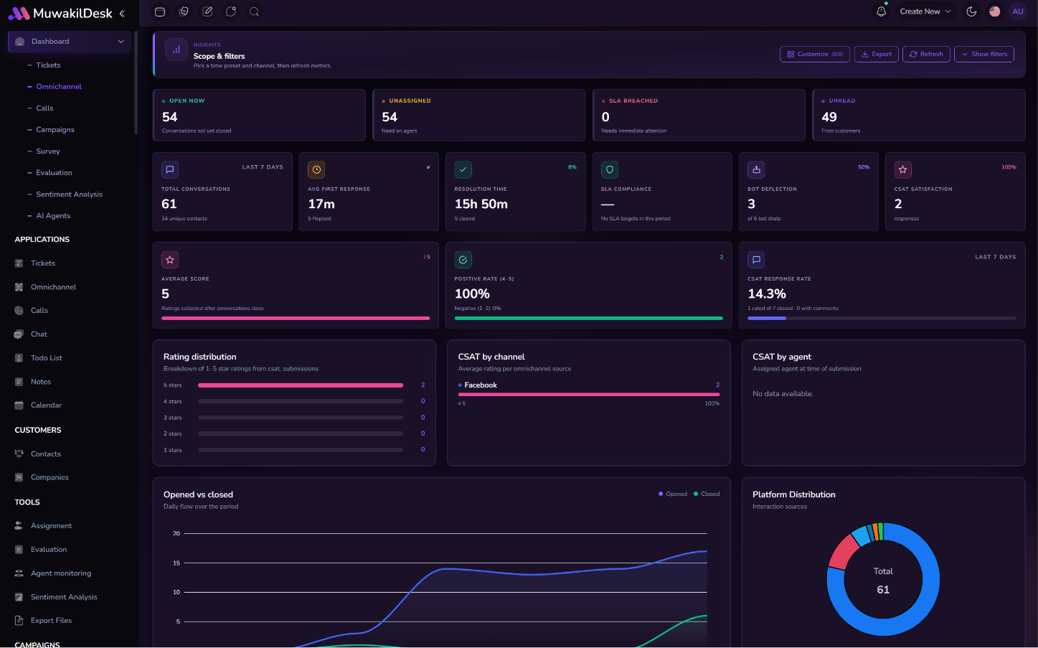Click the Positive Rate green progress bar
The height and width of the screenshot is (648, 1038).
tap(589, 318)
